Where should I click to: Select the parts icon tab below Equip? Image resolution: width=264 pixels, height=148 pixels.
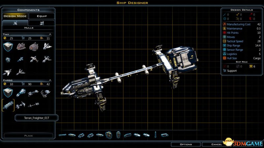pyautogui.click(x=42, y=23)
